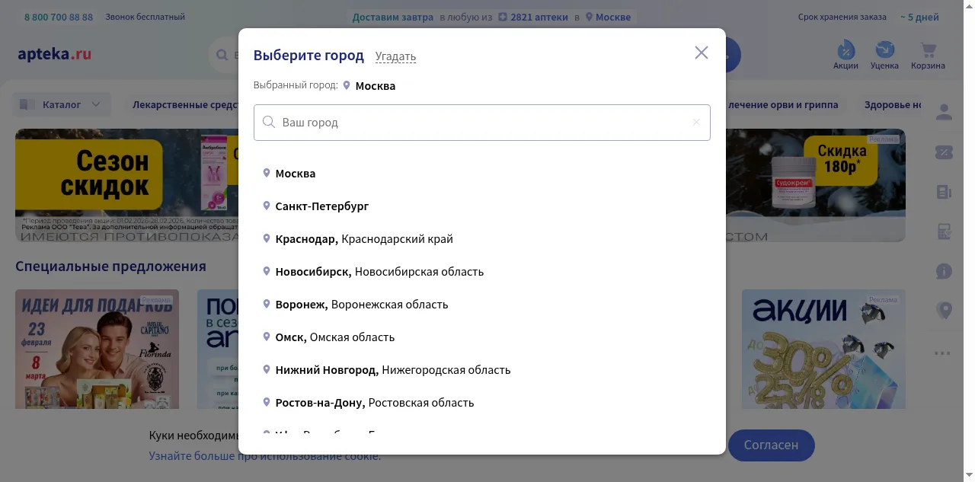Click Звонок бесплатный text
Image resolution: width=975 pixels, height=482 pixels.
pyautogui.click(x=145, y=17)
